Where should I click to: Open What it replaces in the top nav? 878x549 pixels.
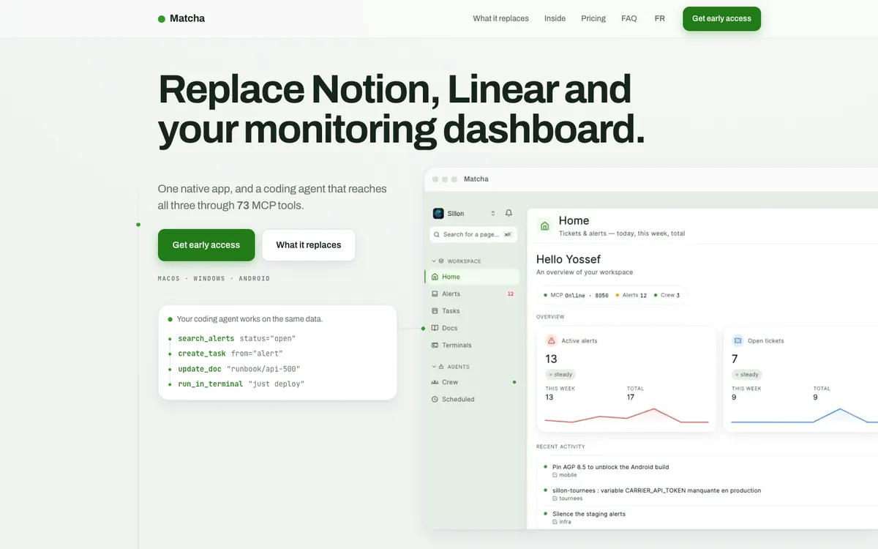point(500,18)
